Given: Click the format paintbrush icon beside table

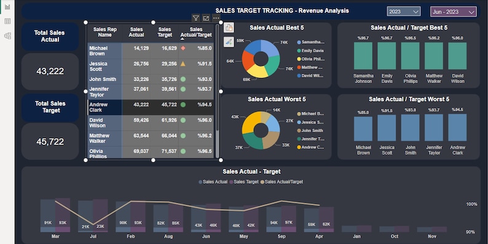Looking at the screenshot, I should tap(229, 42).
